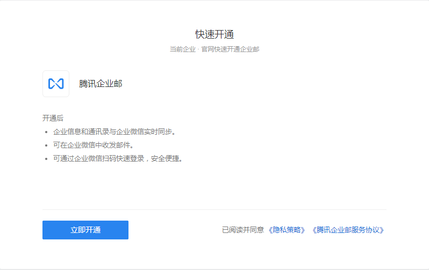Click the 已阅读并同意 text
This screenshot has height=270, width=429.
point(243,230)
